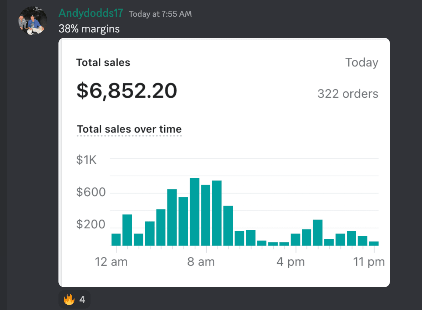The height and width of the screenshot is (310, 422).
Task: Click the "$200" y-axis label
Action: tap(91, 225)
